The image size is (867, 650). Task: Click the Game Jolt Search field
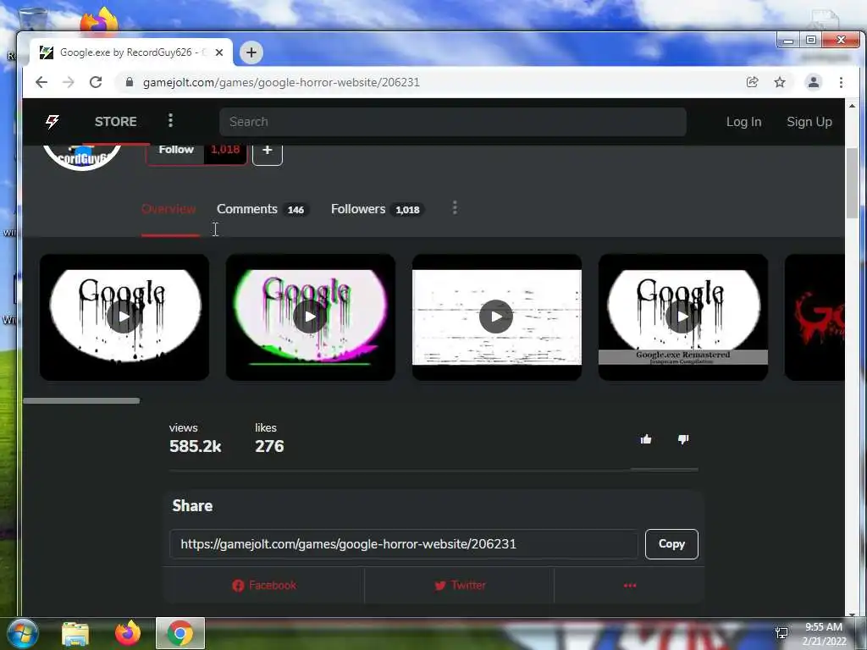[452, 122]
